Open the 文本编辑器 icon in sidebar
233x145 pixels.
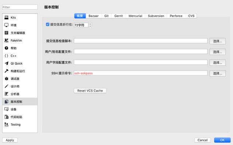pyautogui.click(x=7, y=33)
